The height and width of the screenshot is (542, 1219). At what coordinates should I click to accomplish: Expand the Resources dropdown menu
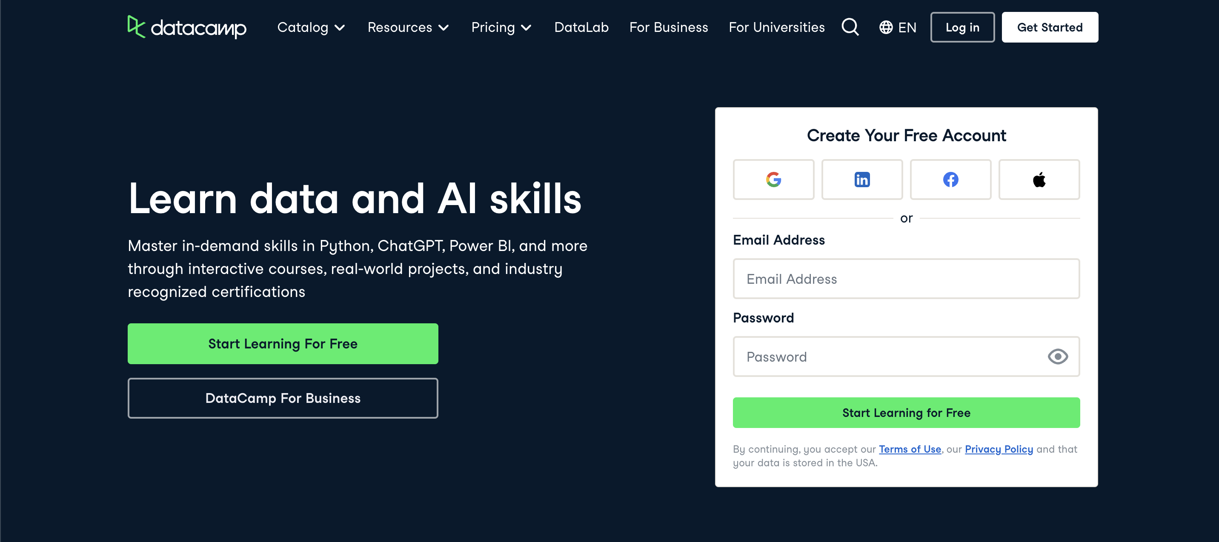click(x=408, y=27)
